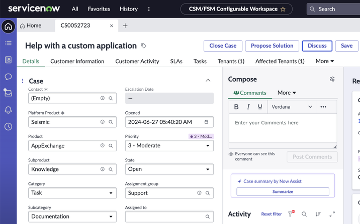Open the sidebar contacts book icon
This screenshot has height=224, width=360.
(x=8, y=60)
